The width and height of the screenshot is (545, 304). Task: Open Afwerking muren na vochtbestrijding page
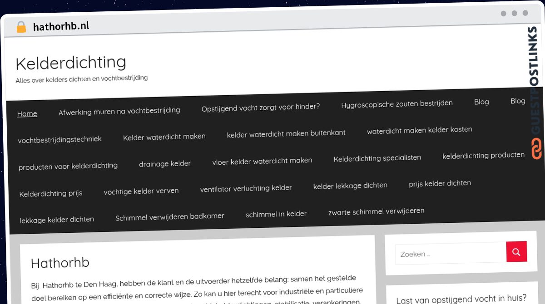coord(119,111)
